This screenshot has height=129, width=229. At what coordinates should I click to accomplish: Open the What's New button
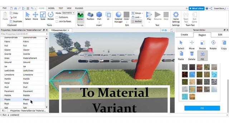[x=196, y=9]
